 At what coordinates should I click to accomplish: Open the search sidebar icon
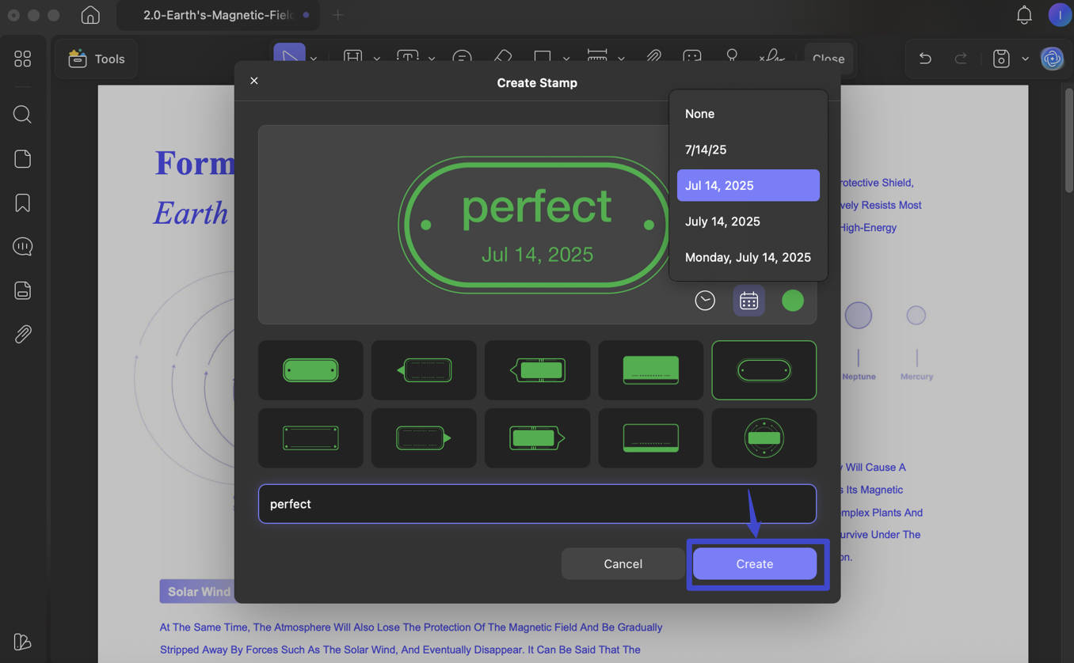point(23,115)
